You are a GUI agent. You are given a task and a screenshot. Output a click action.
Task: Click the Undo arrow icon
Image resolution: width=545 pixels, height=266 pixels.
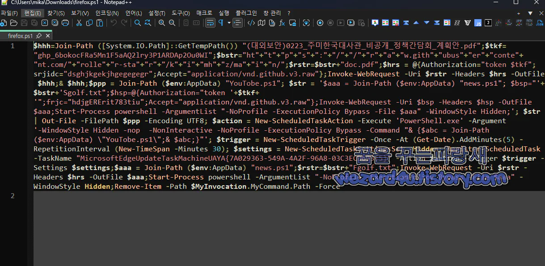point(114,23)
